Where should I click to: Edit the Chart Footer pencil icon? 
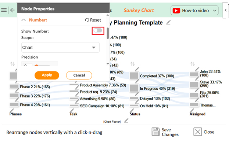[126, 120]
